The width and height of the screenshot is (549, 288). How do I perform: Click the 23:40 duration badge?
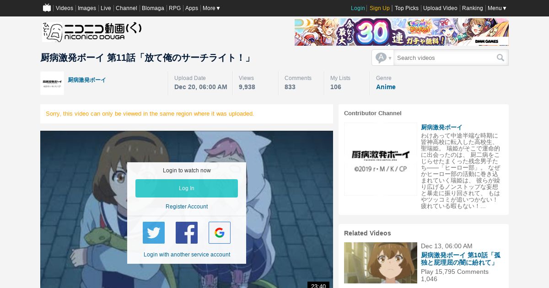[318, 286]
